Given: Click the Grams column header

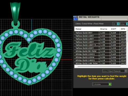Looking at the screenshot, I should pyautogui.click(x=105, y=29).
